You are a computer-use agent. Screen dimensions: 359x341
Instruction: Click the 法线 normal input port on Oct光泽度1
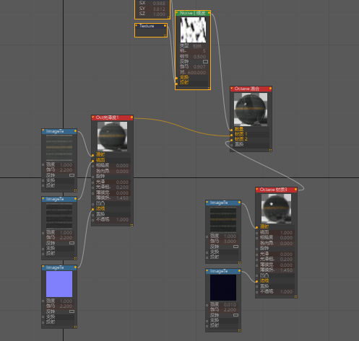click(92, 209)
